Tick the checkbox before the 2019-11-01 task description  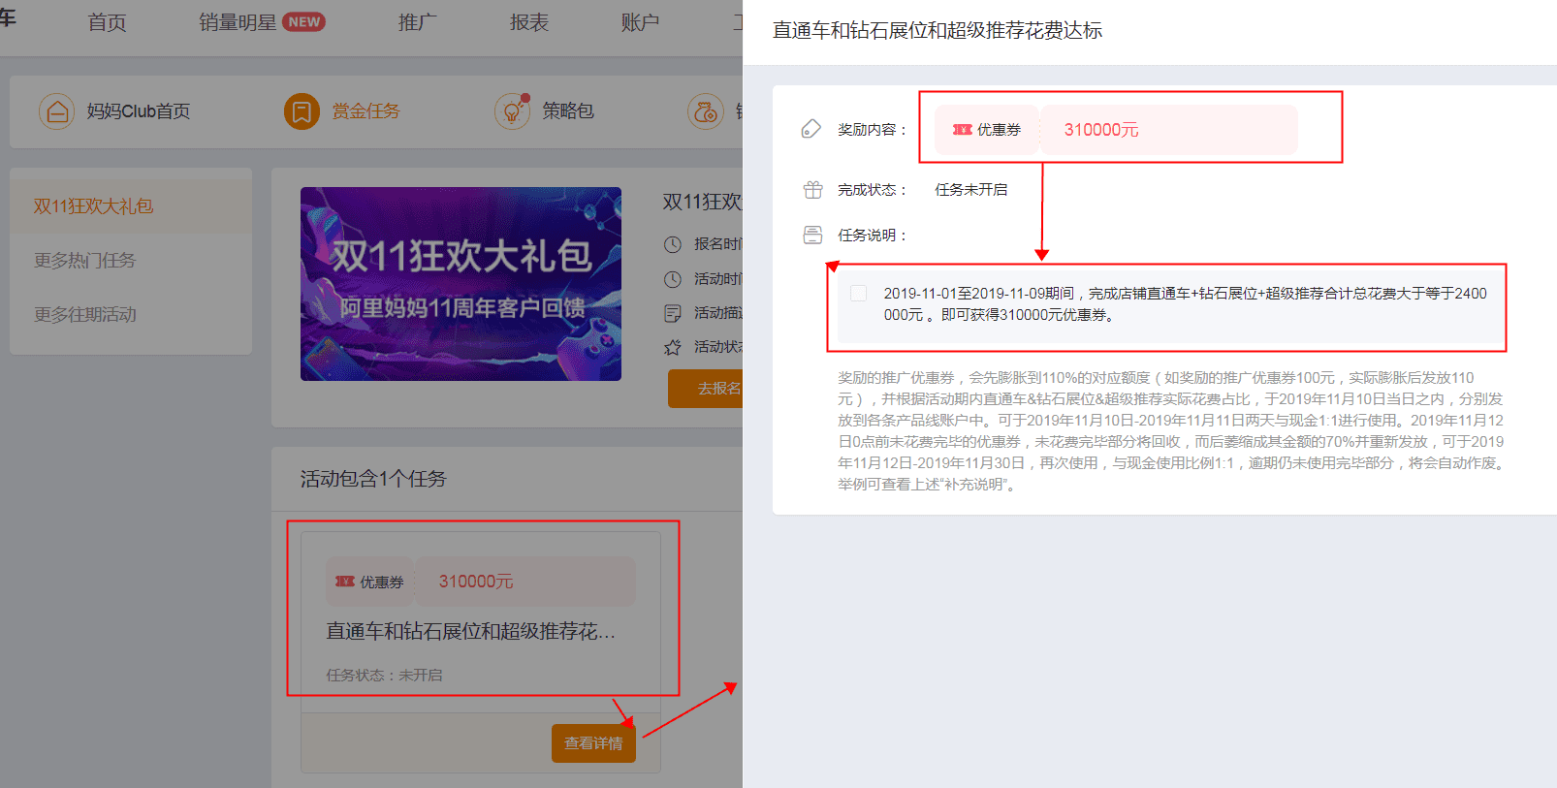click(858, 293)
